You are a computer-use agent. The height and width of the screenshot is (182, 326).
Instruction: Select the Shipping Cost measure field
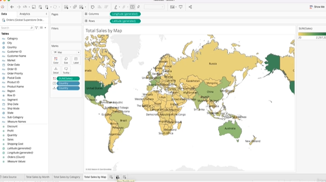[15, 144]
